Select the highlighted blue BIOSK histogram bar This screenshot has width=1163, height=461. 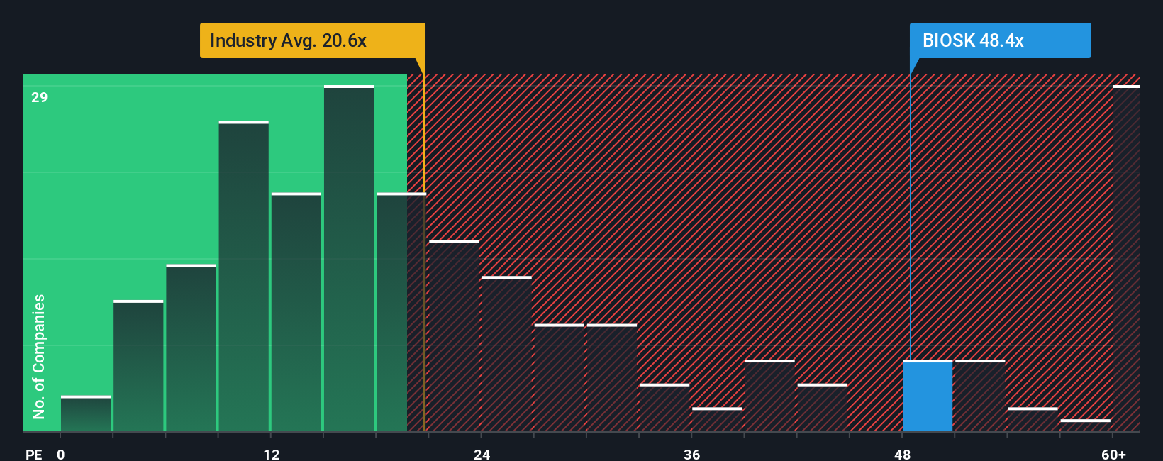pos(928,396)
